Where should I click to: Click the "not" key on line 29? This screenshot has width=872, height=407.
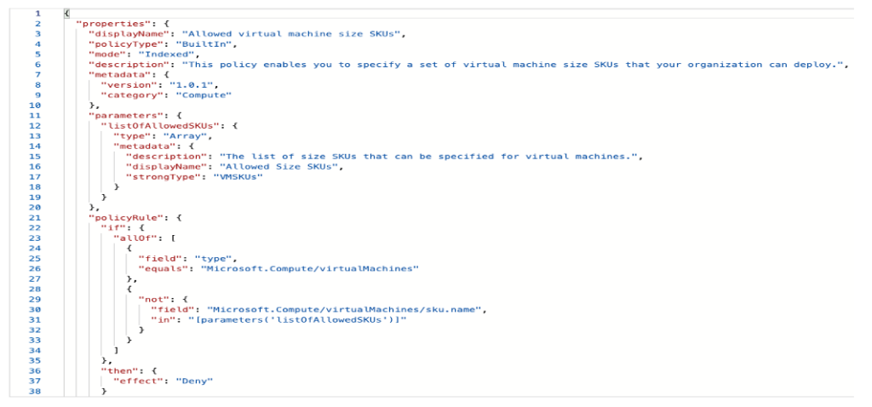150,300
